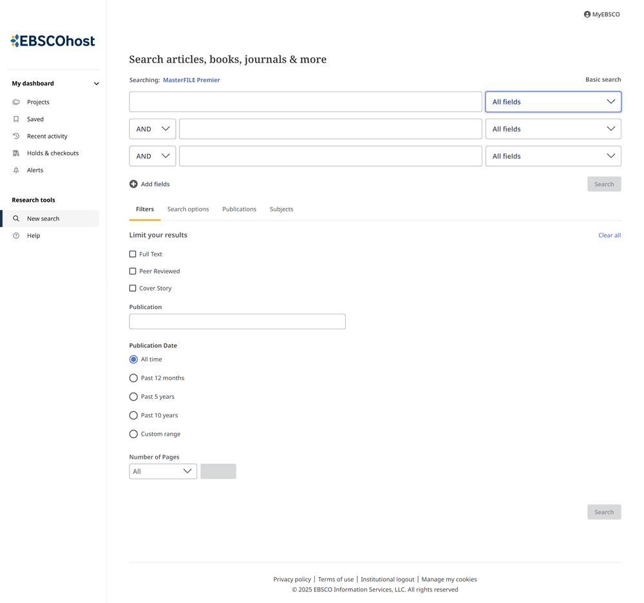
Task: Select Past 5 years radio button
Action: (x=133, y=397)
